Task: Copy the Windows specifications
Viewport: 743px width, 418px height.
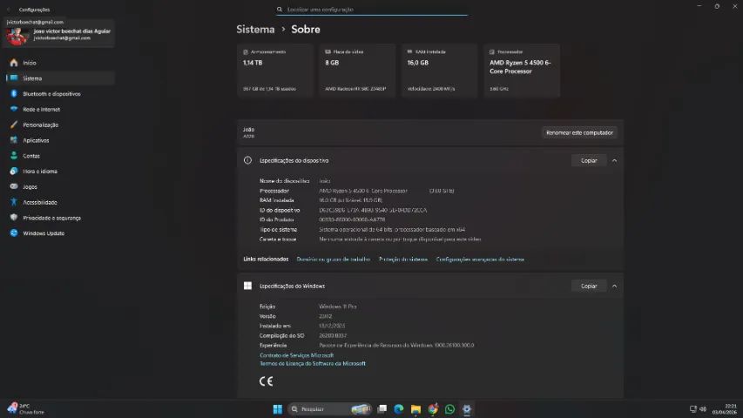Action: (x=589, y=287)
